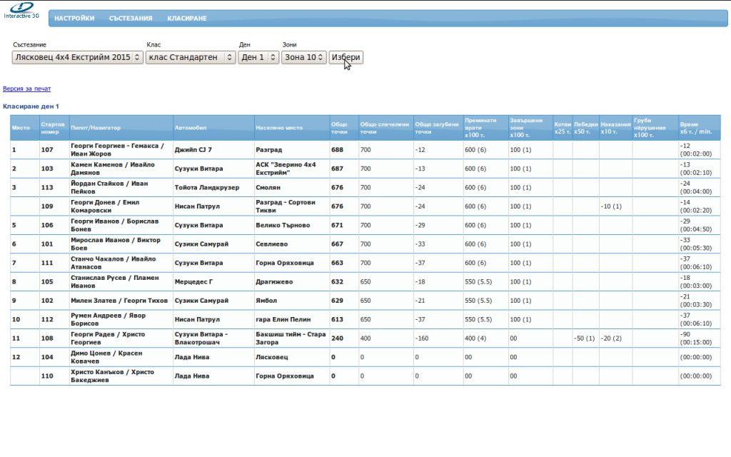Click total points value 688

337,150
